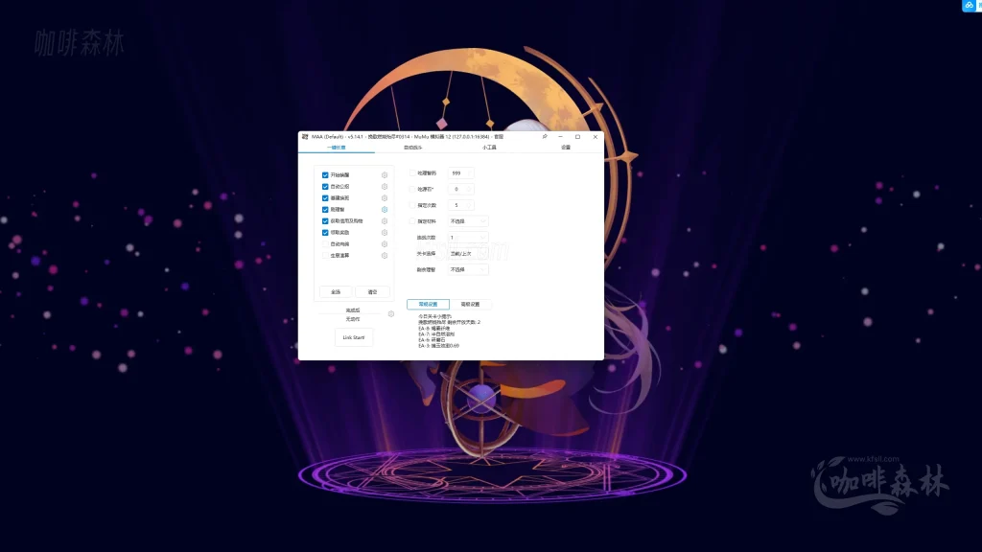Click the gear icon beside 完成后 action

coord(391,314)
